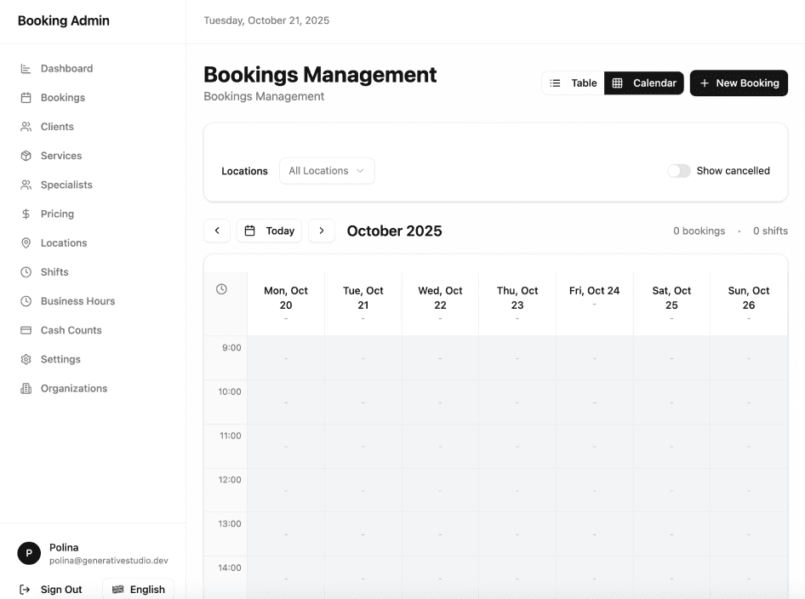Toggle Show cancelled switch
This screenshot has height=599, width=805.
pos(679,170)
